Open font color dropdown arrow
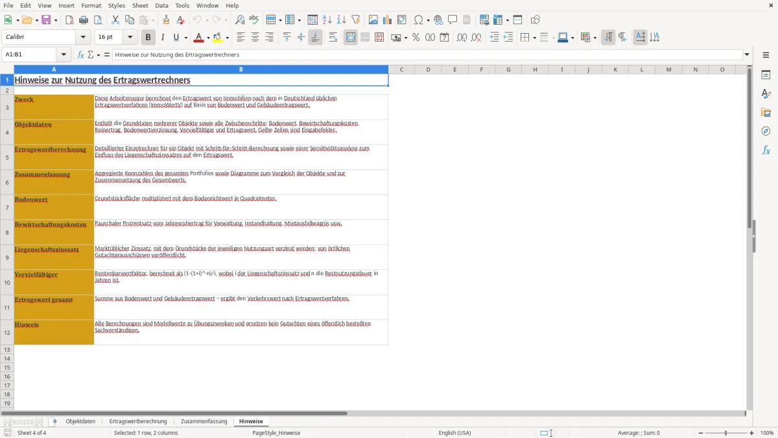Image resolution: width=778 pixels, height=438 pixels. pyautogui.click(x=207, y=38)
